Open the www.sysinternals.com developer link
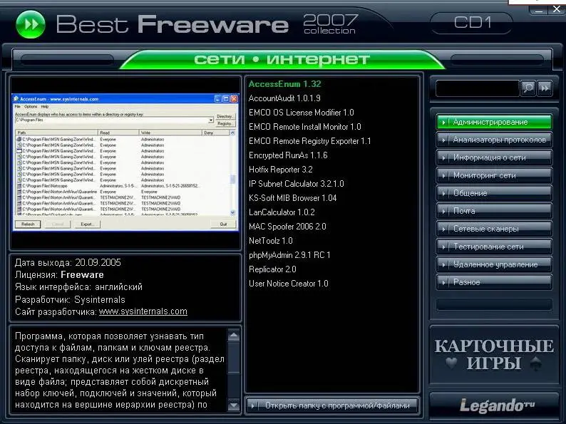The height and width of the screenshot is (424, 566). click(143, 311)
